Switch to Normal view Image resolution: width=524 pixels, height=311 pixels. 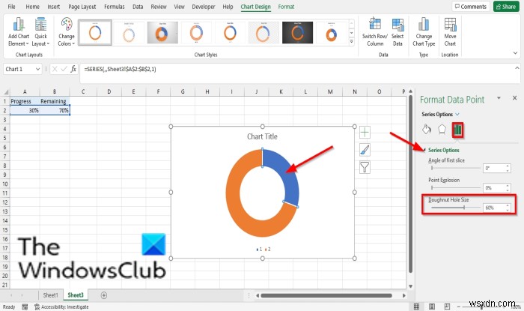[416, 307]
